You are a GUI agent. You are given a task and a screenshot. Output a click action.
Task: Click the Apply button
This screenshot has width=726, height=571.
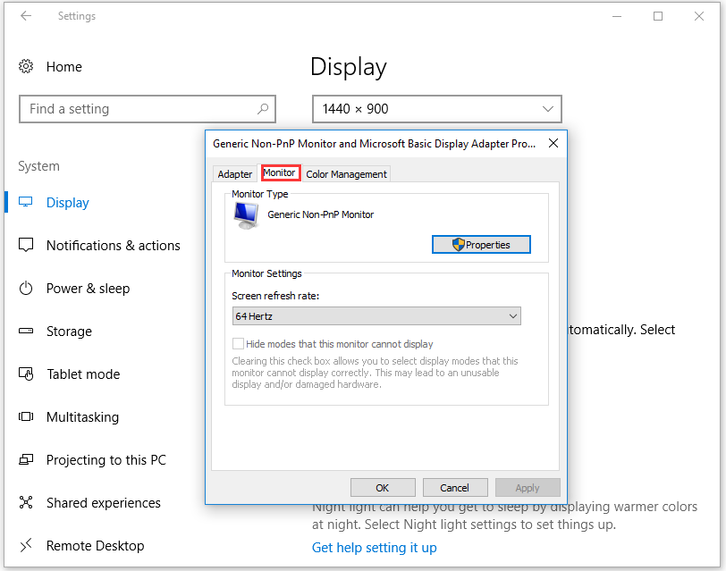tap(528, 488)
